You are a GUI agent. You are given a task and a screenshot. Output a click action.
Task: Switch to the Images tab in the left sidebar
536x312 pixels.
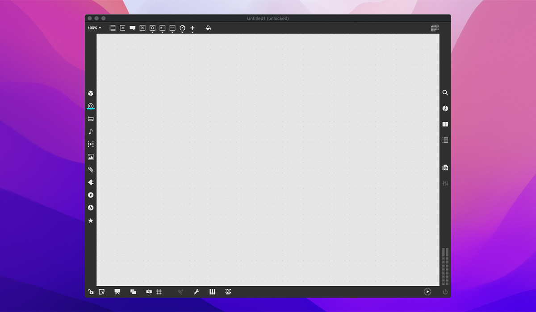[x=91, y=156]
